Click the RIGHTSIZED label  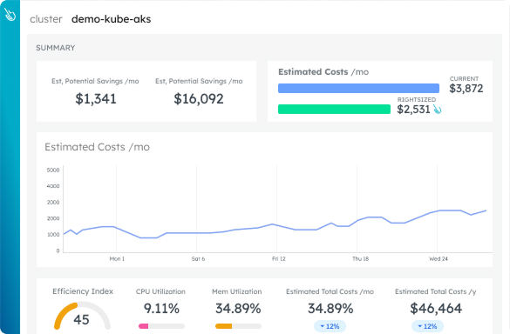[417, 100]
